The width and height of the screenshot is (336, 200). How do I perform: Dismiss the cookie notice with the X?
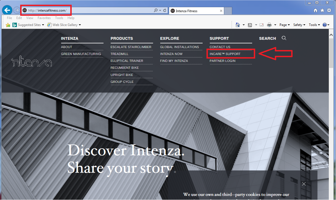point(304,184)
